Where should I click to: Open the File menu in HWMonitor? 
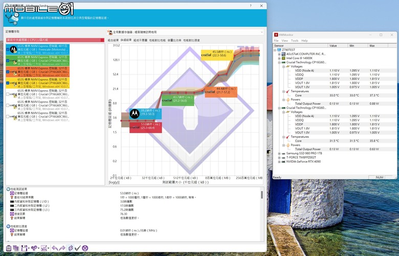pos(276,41)
